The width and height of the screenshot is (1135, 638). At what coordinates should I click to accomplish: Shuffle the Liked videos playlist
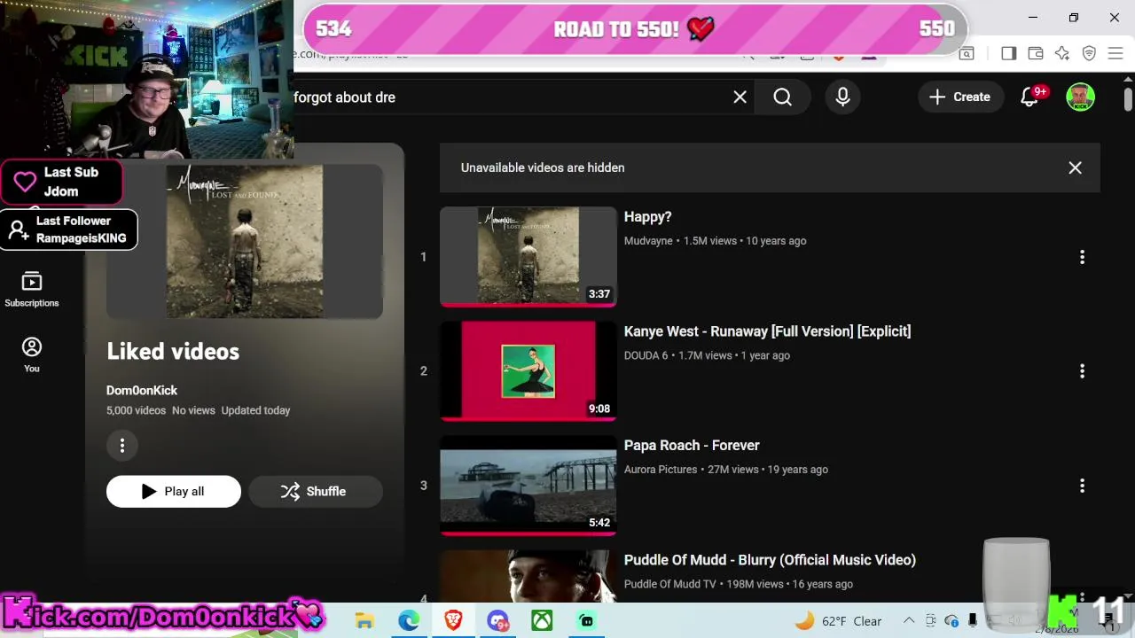[316, 492]
